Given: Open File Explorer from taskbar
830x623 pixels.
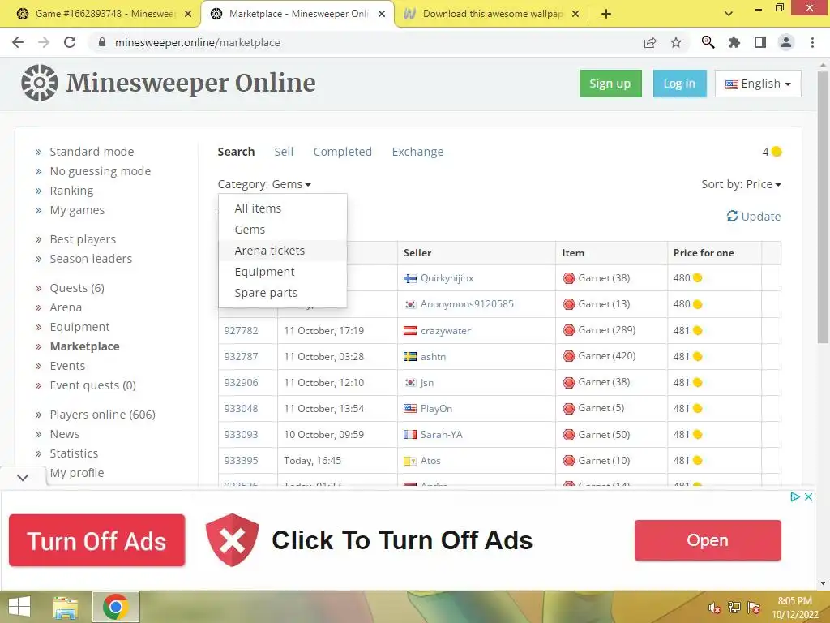Looking at the screenshot, I should pyautogui.click(x=65, y=607).
